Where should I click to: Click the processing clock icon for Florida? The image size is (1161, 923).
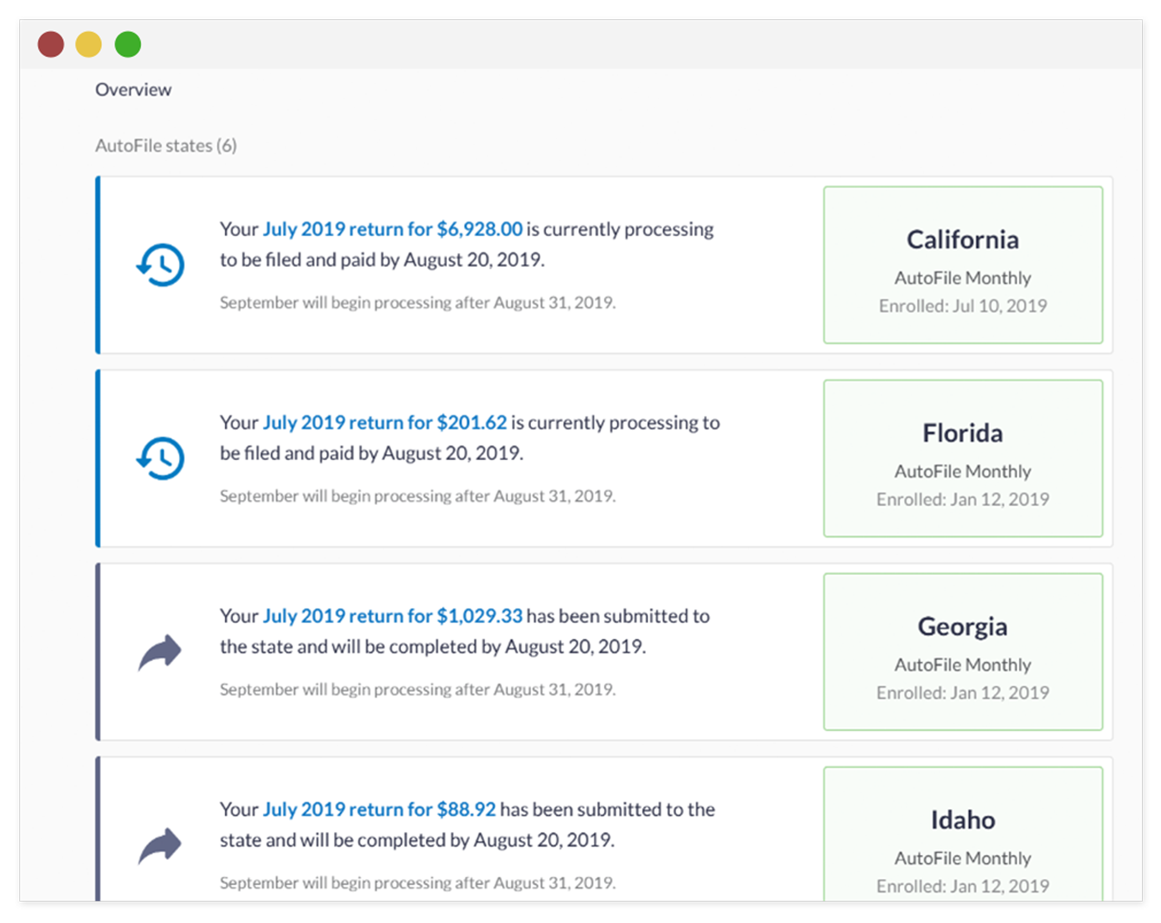(160, 458)
